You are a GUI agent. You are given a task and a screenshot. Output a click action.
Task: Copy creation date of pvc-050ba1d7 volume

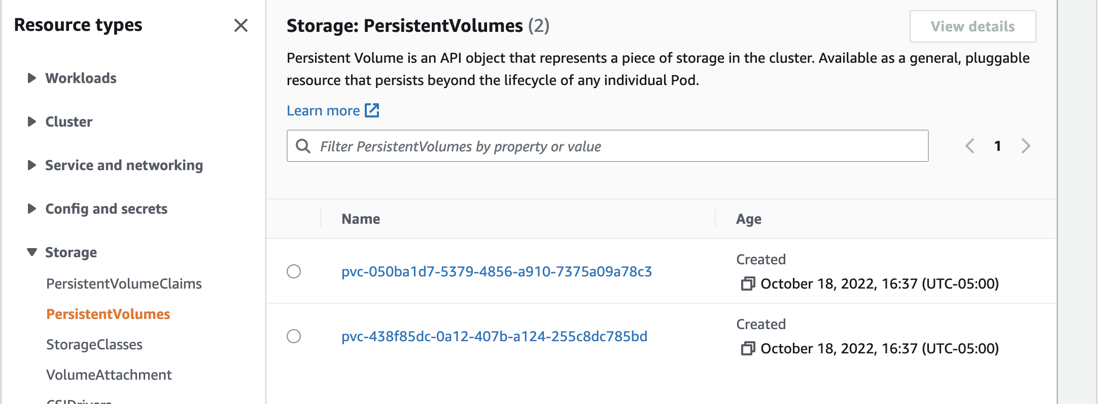748,284
